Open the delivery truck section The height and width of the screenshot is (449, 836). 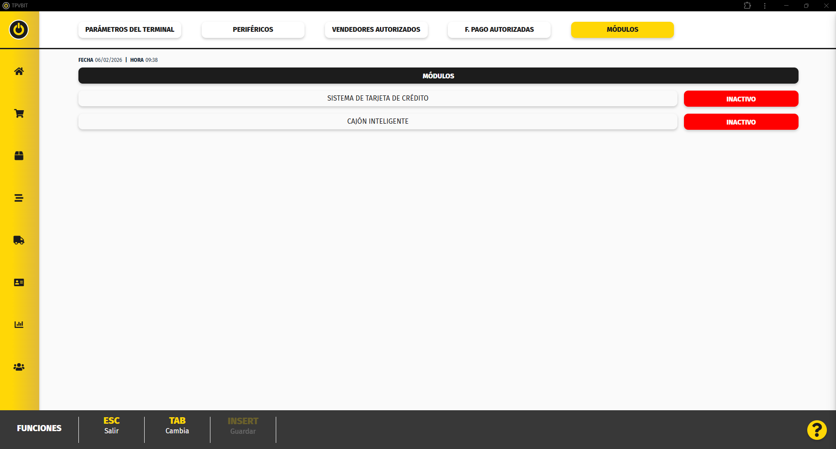pos(19,240)
